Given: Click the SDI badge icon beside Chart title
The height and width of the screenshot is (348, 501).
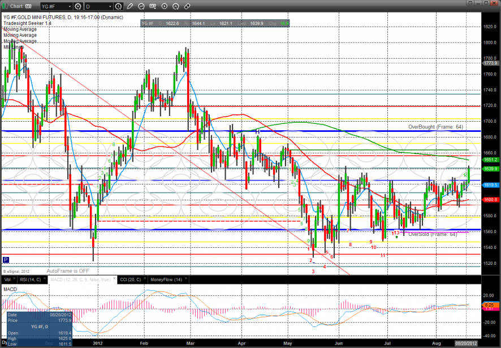Looking at the screenshot, I should (28, 6).
